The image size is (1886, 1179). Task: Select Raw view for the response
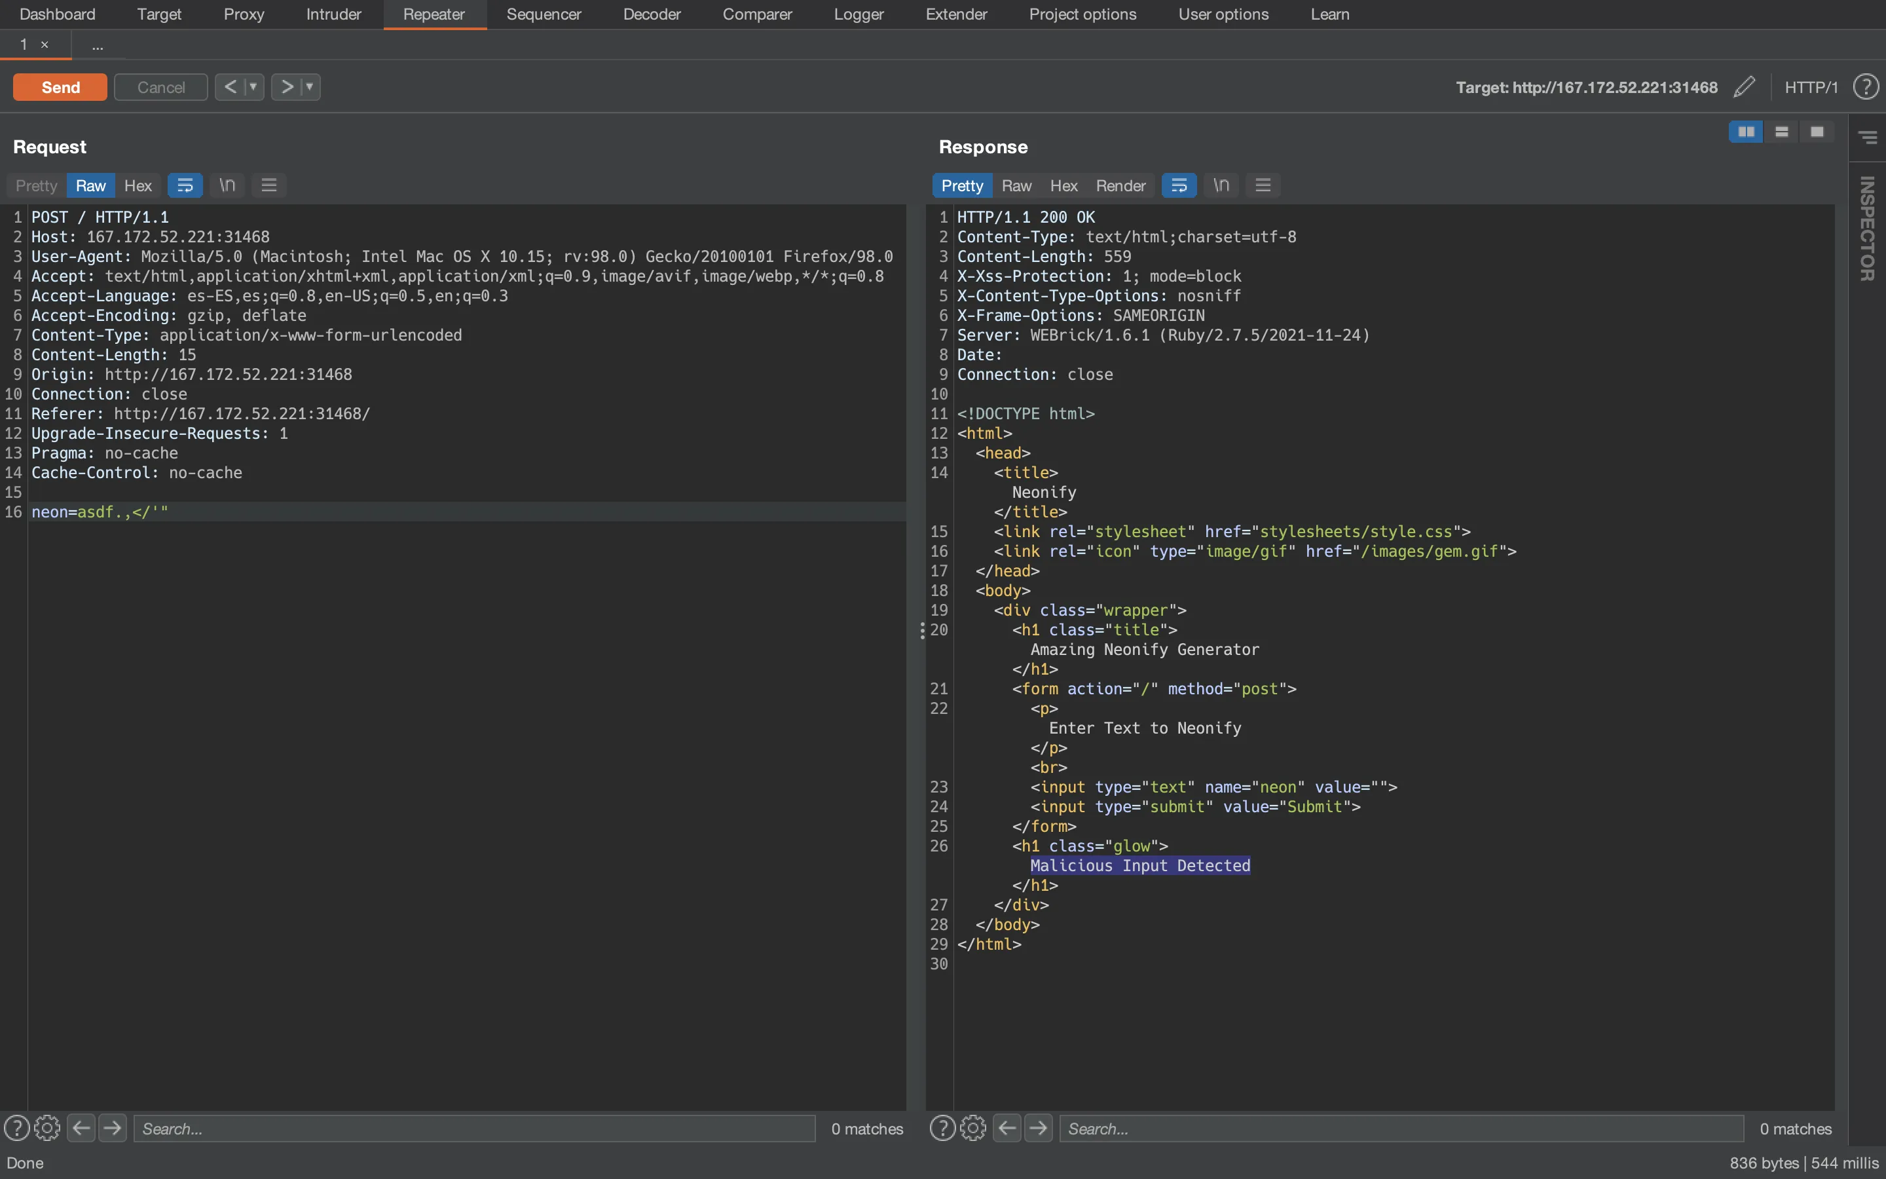(x=1016, y=185)
